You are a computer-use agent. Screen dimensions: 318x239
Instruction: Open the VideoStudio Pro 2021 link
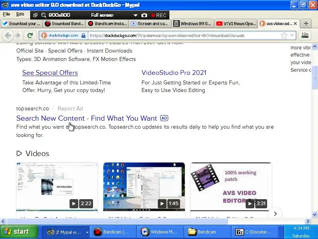[174, 72]
